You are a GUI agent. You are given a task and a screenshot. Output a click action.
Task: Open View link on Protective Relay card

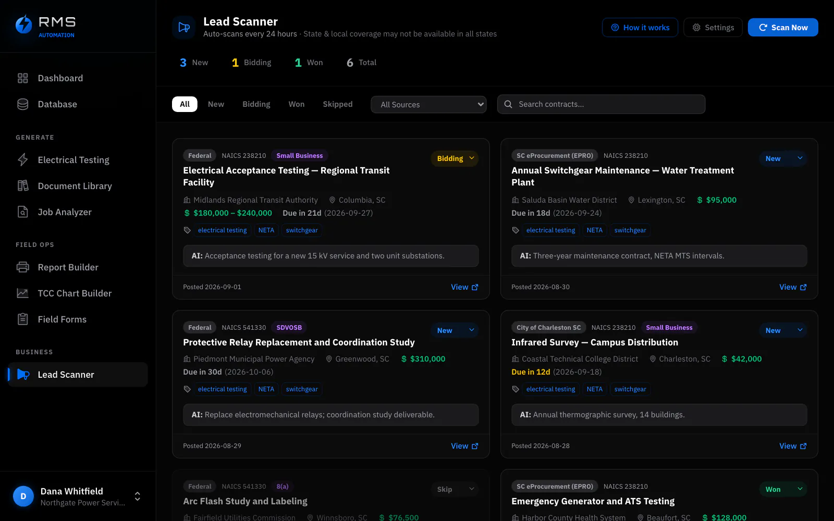pos(464,446)
